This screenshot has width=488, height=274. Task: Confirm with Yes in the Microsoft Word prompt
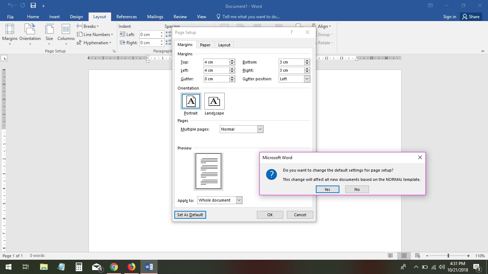328,189
